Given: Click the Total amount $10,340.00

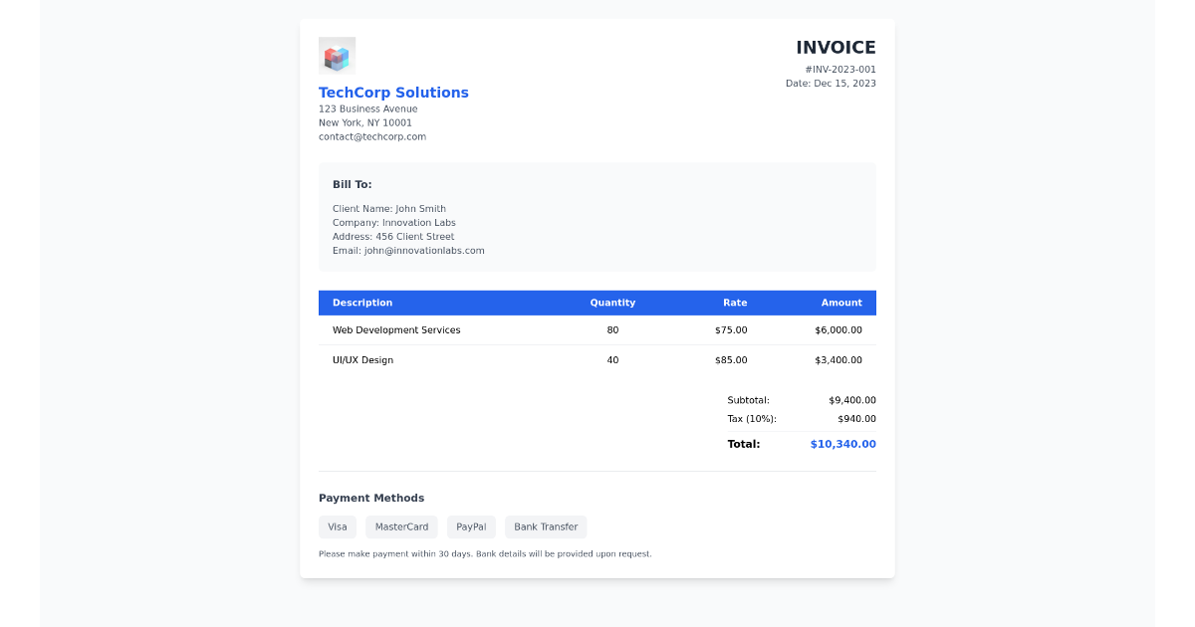Looking at the screenshot, I should click(x=842, y=444).
